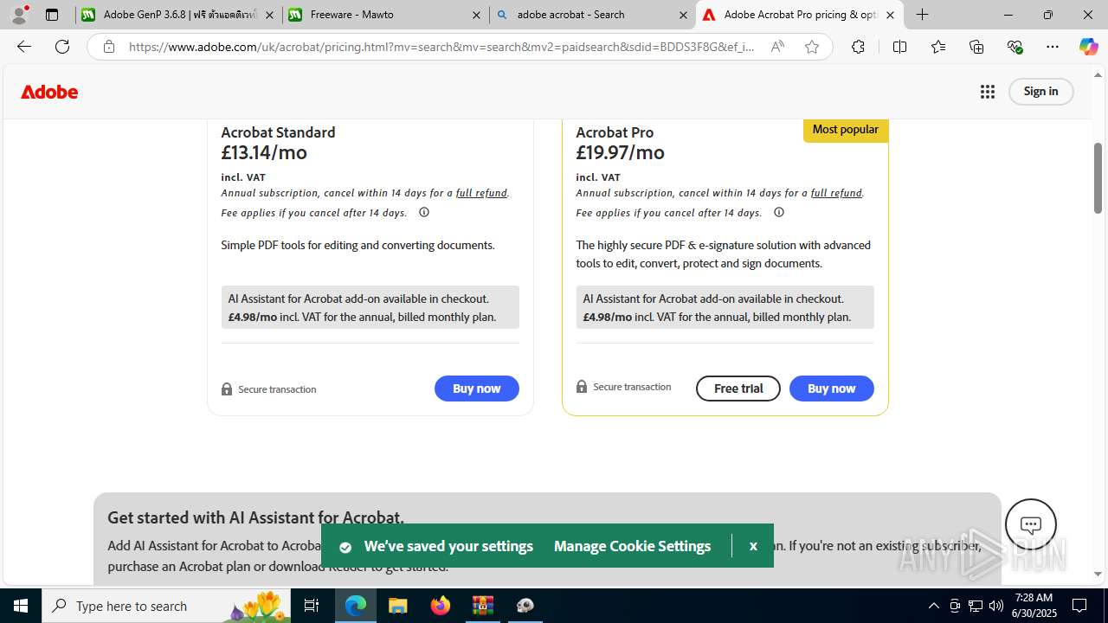Open a new browser tab
The image size is (1108, 623).
[923, 15]
